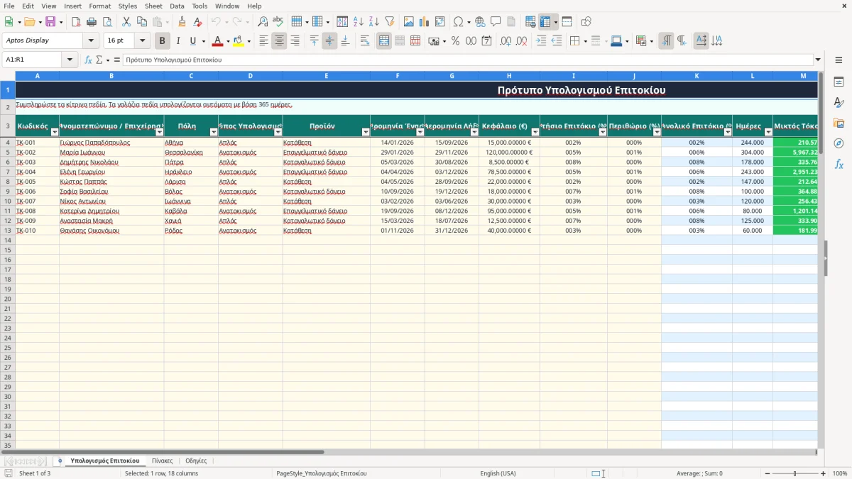Image resolution: width=852 pixels, height=479 pixels.
Task: Toggle Center Horizontally alignment
Action: click(279, 41)
